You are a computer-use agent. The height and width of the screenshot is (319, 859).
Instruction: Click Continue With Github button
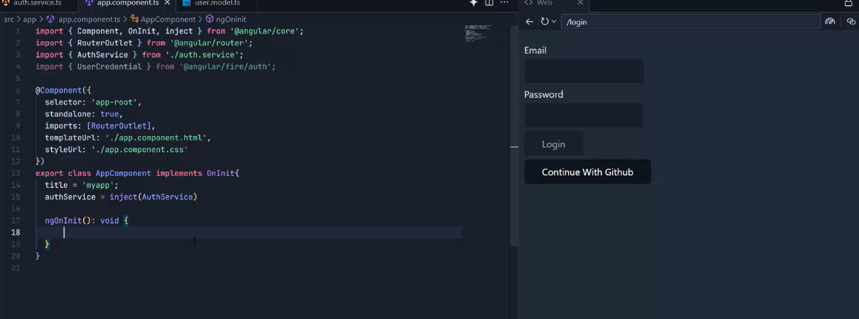pos(587,172)
